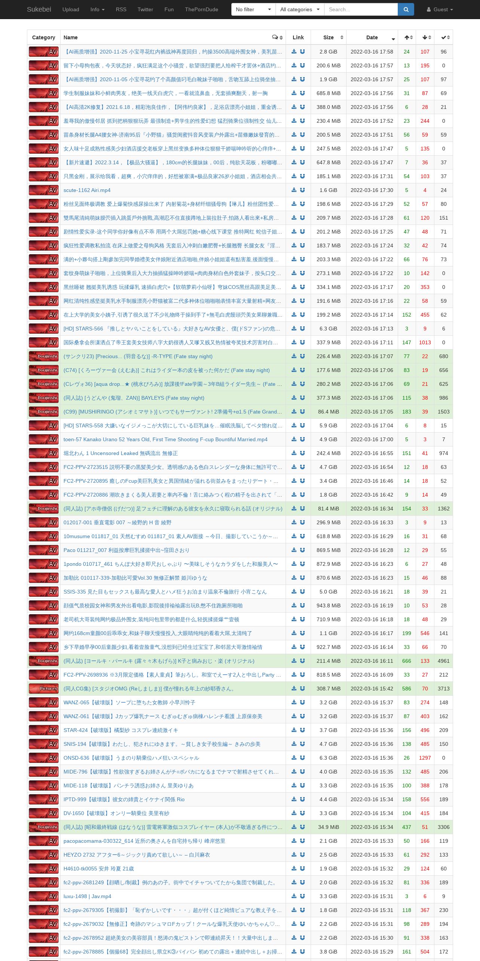Click leechers count 1013

click(x=425, y=342)
